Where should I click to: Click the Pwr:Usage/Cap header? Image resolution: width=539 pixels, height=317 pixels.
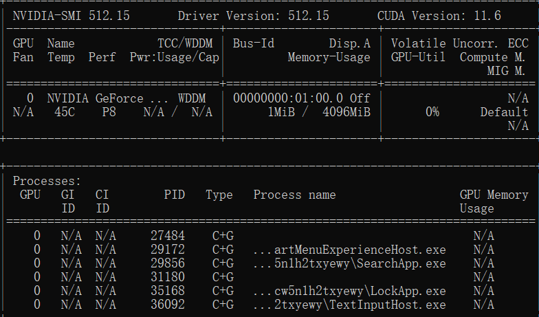pos(175,57)
